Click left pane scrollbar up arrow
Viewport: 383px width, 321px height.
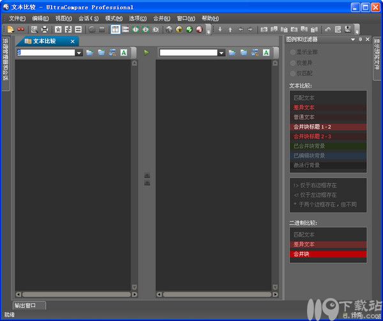coord(134,63)
